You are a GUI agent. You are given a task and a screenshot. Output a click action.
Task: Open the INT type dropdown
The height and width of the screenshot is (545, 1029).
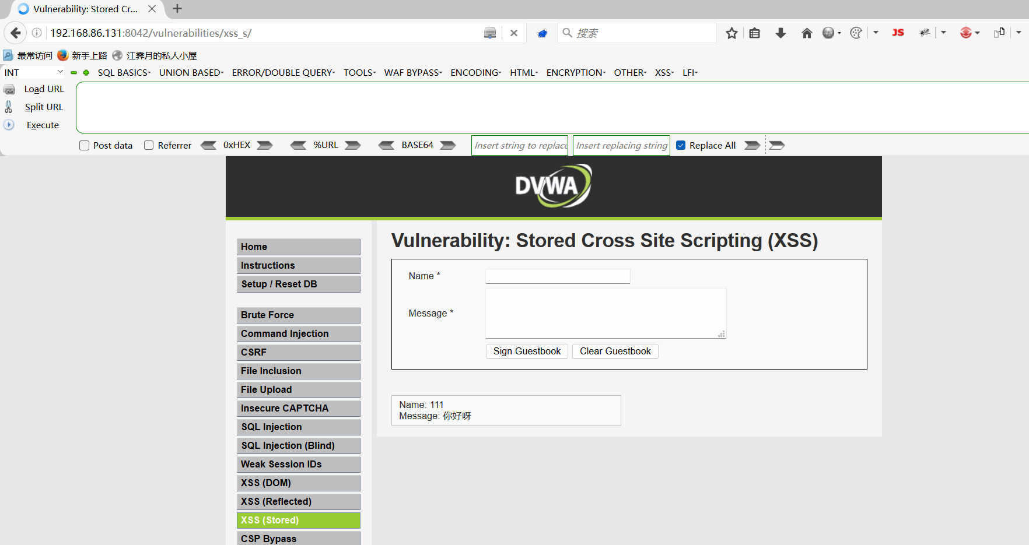(x=33, y=72)
